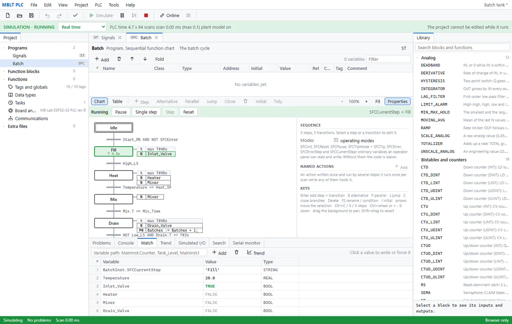Select the Chart view toggle
Image resolution: width=512 pixels, height=324 pixels.
click(x=100, y=101)
